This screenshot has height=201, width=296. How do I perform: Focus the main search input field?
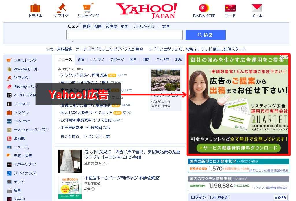[125, 35]
